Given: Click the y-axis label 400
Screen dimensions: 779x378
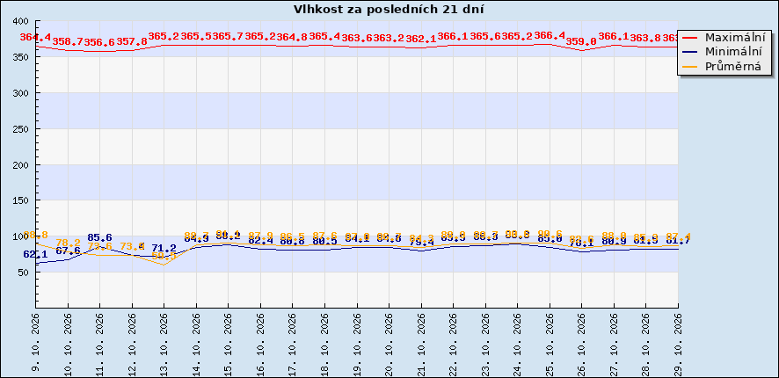Looking at the screenshot, I should point(21,22).
